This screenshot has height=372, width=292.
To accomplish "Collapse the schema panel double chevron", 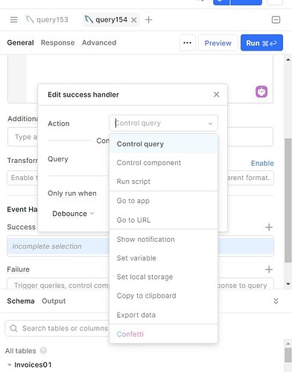I will 276,301.
